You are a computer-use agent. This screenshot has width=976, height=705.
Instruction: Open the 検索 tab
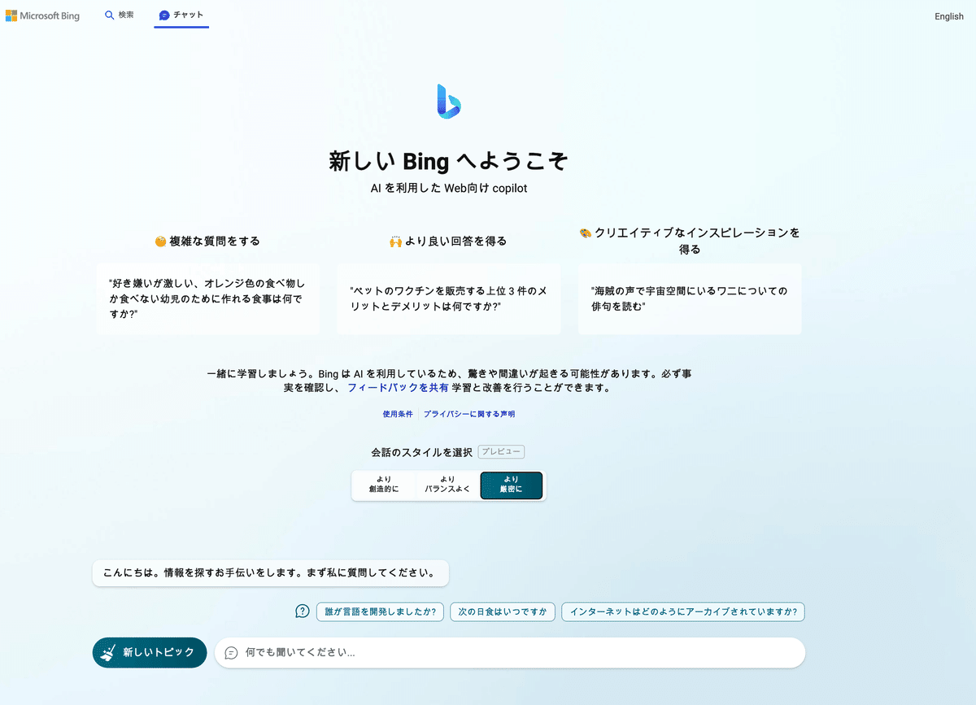pyautogui.click(x=120, y=15)
